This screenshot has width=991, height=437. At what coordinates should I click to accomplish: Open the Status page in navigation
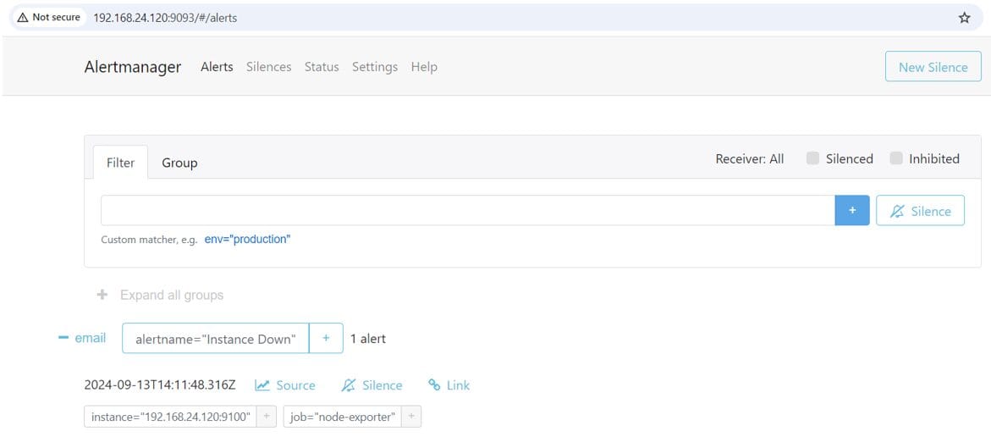pyautogui.click(x=322, y=67)
